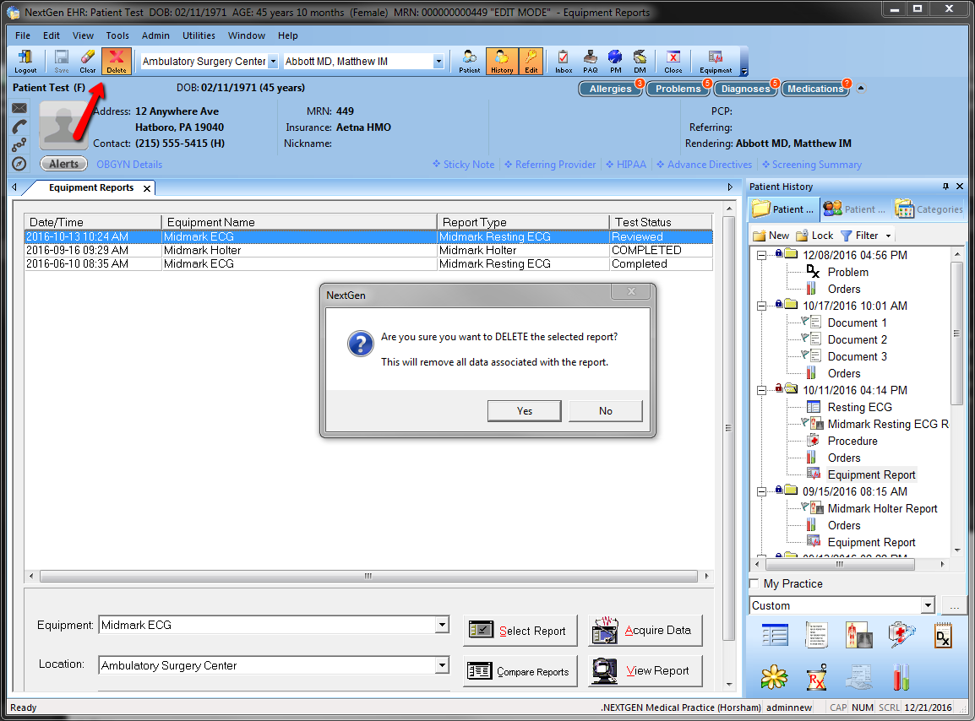Collapse the 12/08/2016 04:56 PM encounter

[761, 256]
